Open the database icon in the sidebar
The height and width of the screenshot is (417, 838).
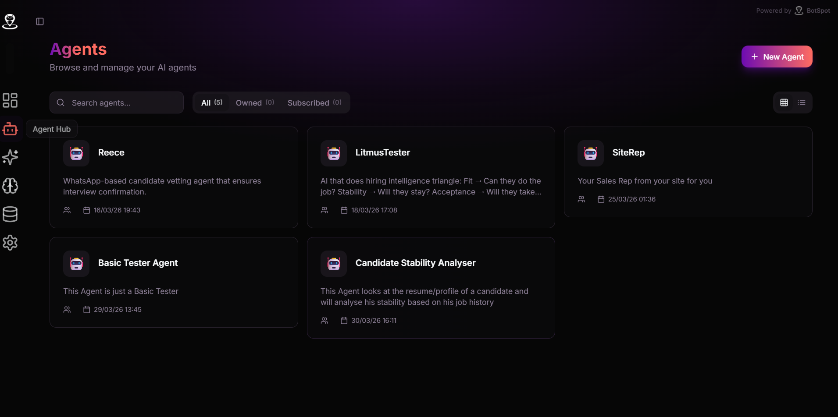point(10,214)
